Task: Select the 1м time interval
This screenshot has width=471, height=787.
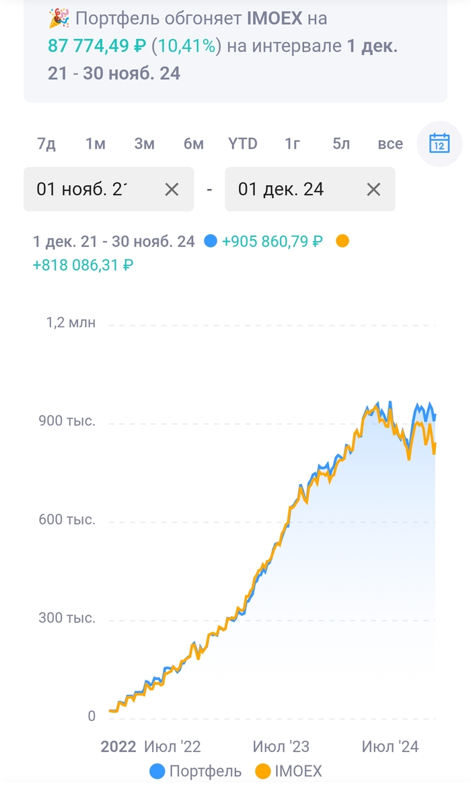Action: (x=96, y=143)
